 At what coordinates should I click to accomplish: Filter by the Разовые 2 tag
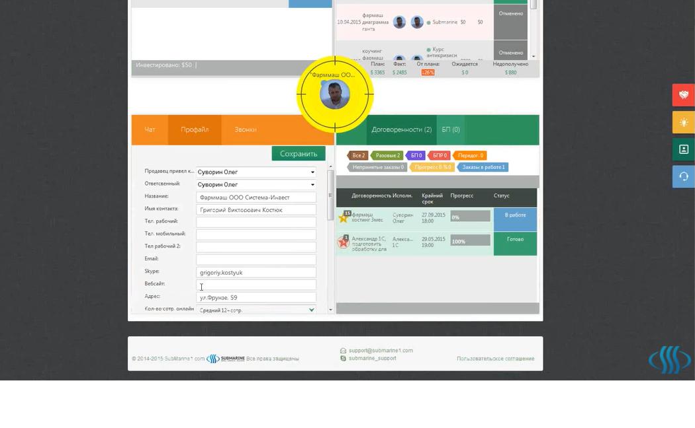pyautogui.click(x=387, y=155)
